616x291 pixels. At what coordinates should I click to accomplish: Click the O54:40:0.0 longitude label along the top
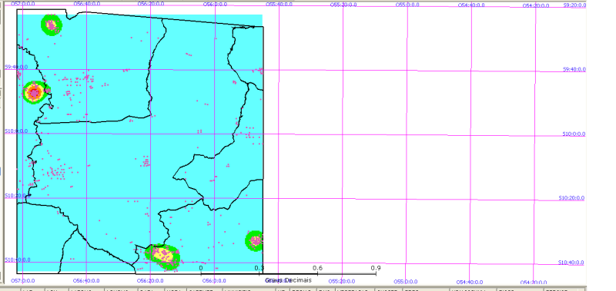click(471, 5)
